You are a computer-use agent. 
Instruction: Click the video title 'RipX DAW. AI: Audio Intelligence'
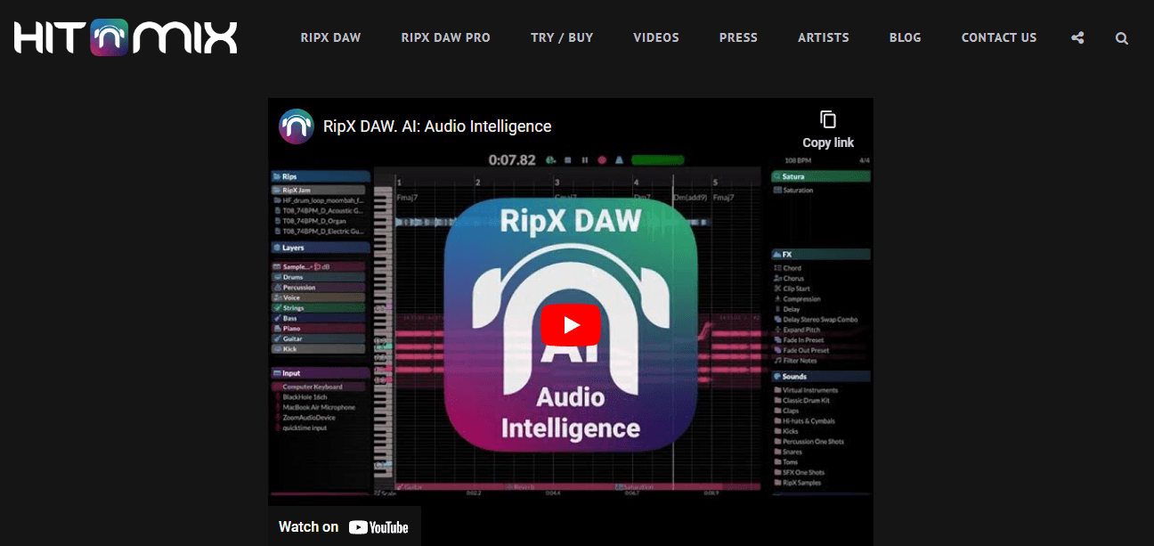(437, 126)
